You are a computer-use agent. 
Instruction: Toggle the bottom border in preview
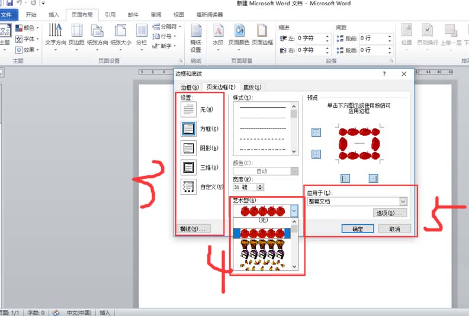click(x=316, y=154)
